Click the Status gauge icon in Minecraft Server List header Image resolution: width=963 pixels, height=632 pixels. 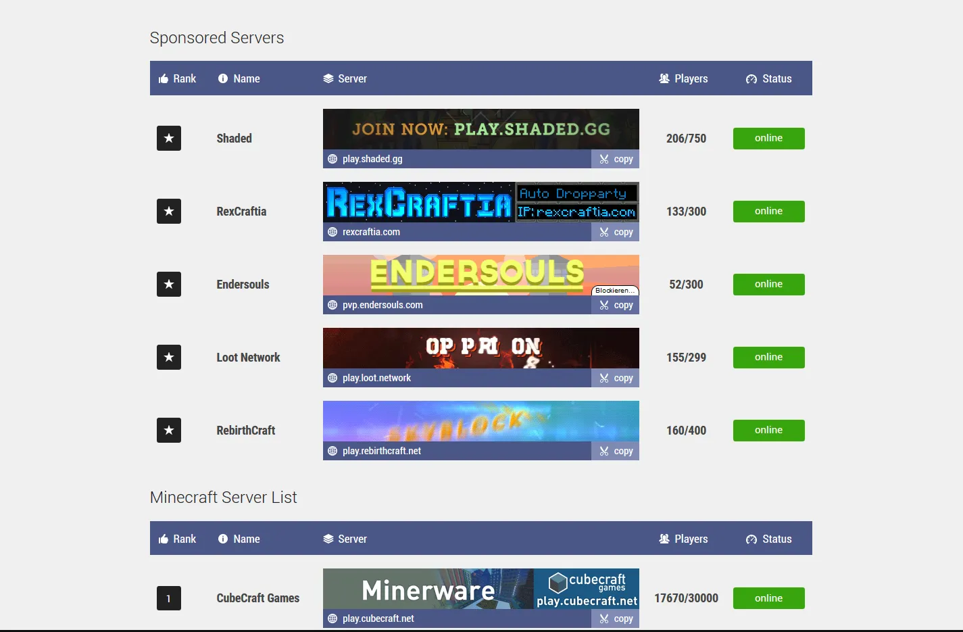click(751, 539)
